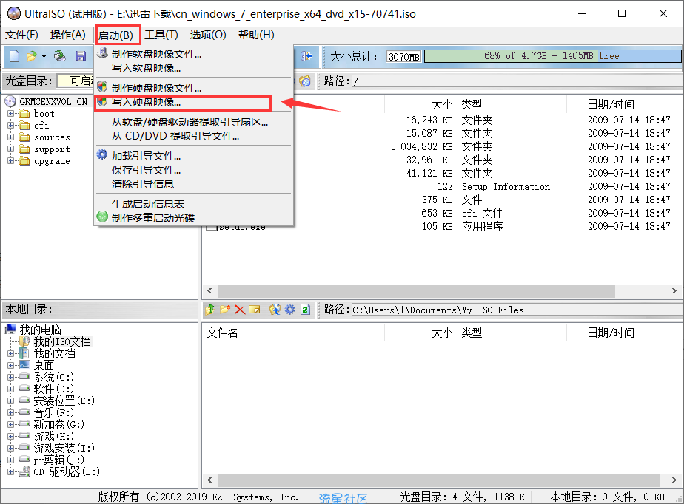684x504 pixels.
Task: Click the disc path field showing /
Action: (517, 81)
